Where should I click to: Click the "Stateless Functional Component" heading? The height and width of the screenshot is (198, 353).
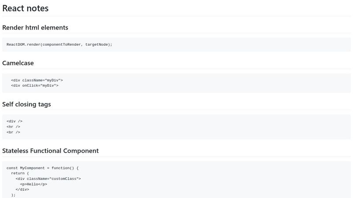[x=50, y=150]
